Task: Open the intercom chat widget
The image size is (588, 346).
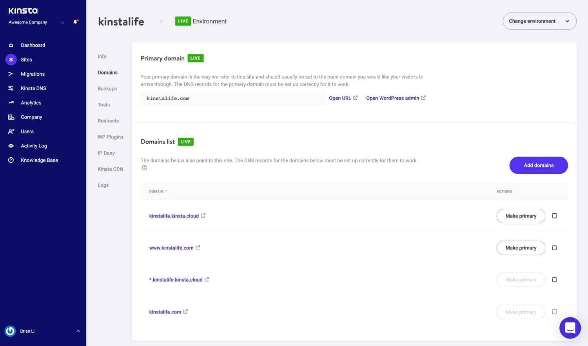Action: [x=570, y=328]
